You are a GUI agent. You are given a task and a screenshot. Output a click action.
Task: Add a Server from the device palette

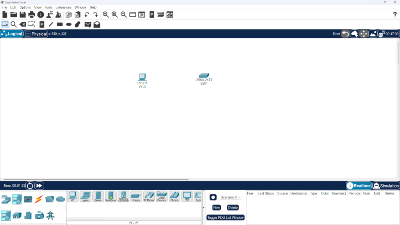(x=98, y=196)
